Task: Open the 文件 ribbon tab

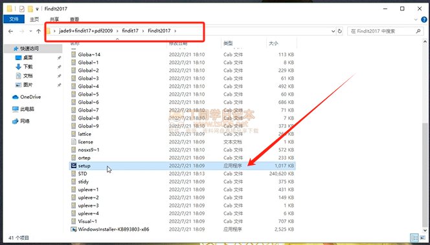Action: coord(14,19)
